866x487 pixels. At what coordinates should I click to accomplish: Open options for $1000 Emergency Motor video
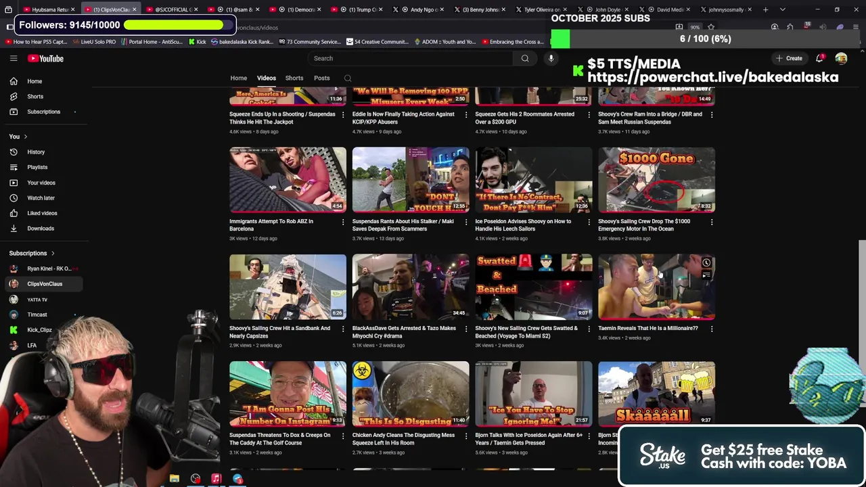pyautogui.click(x=712, y=222)
